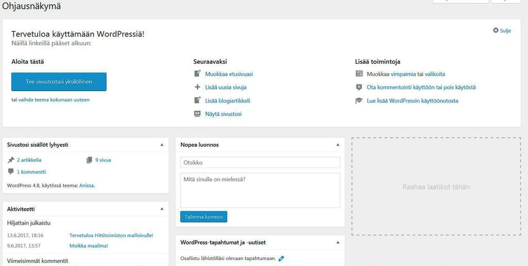Image resolution: width=528 pixels, height=266 pixels.
Task: Collapse the WordPress-tapahtumat ja -uutiset box
Action: pos(338,242)
